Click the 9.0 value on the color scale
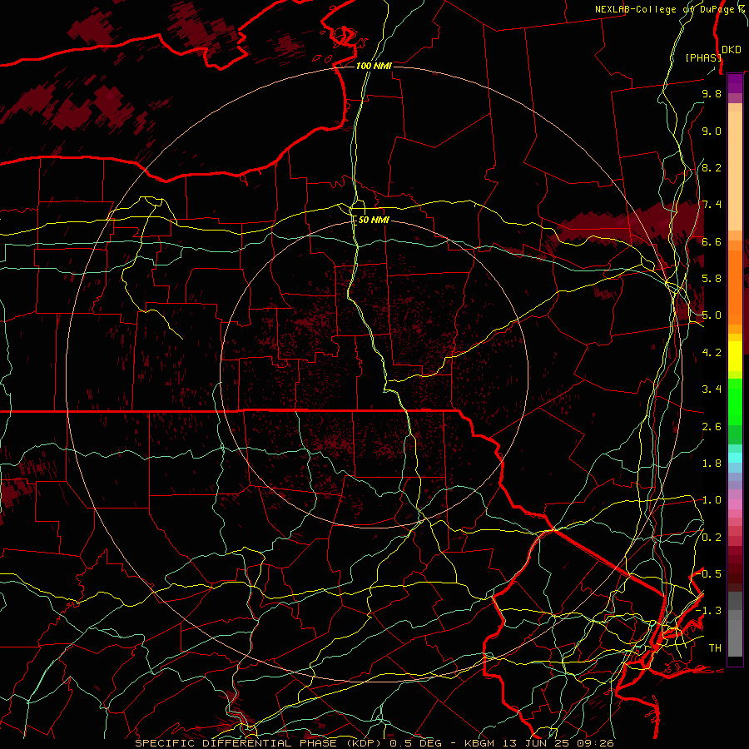Viewport: 749px width, 749px height. click(712, 131)
